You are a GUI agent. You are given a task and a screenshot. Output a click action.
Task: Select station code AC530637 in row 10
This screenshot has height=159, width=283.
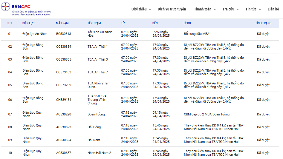[x=63, y=153]
